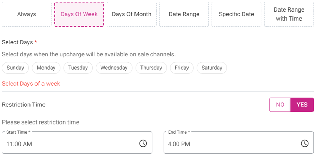Toggle the Sunday day chip
316x155 pixels.
coord(15,68)
